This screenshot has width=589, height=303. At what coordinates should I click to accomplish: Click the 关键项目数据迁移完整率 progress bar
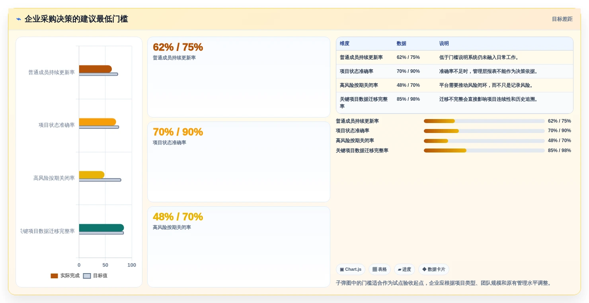click(484, 151)
